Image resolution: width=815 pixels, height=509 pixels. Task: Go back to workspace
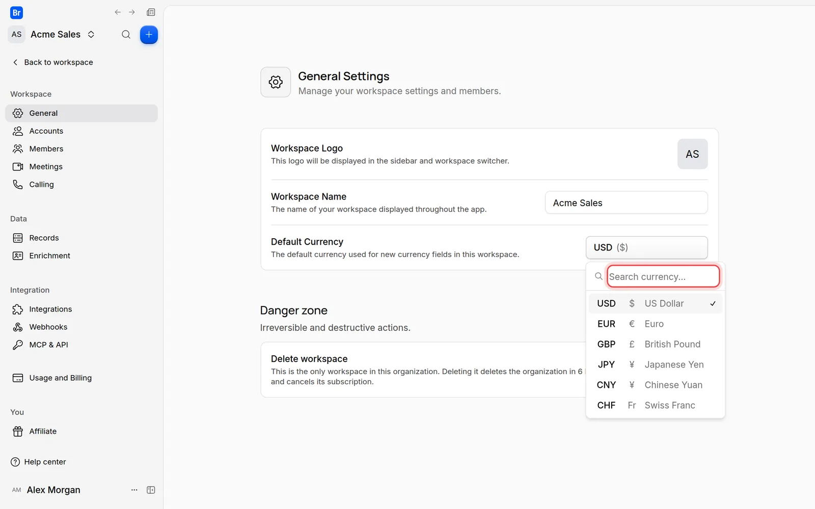coord(52,62)
